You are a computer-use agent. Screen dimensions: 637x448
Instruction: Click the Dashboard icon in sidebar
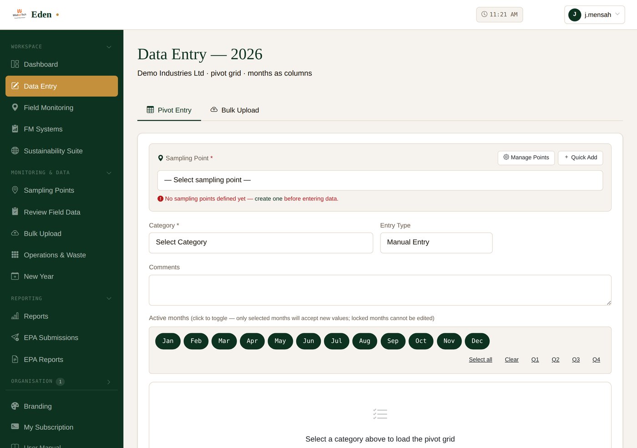15,64
